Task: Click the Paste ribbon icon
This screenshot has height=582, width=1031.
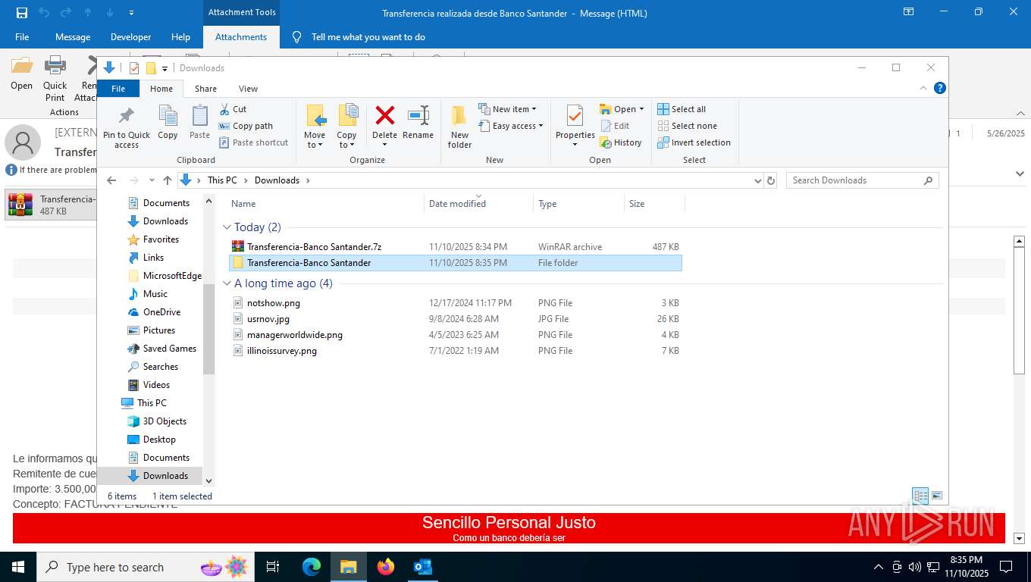Action: (x=199, y=116)
